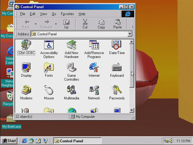The width and height of the screenshot is (193, 145).
Task: Open Internet options icon
Action: pyautogui.click(x=94, y=67)
